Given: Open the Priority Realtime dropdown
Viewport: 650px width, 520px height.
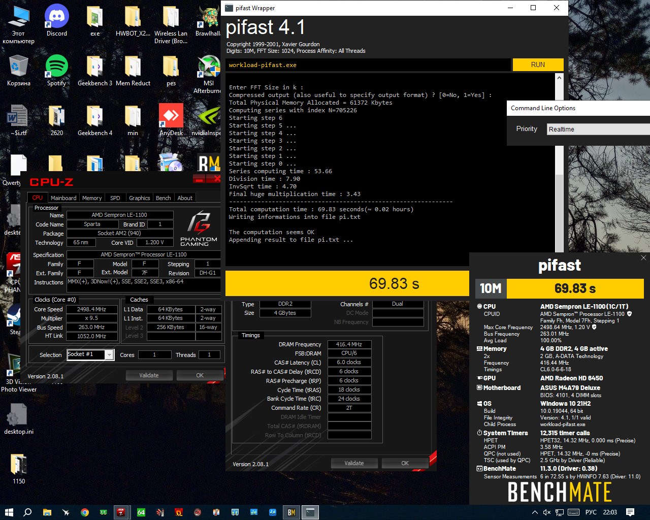Looking at the screenshot, I should pyautogui.click(x=598, y=129).
